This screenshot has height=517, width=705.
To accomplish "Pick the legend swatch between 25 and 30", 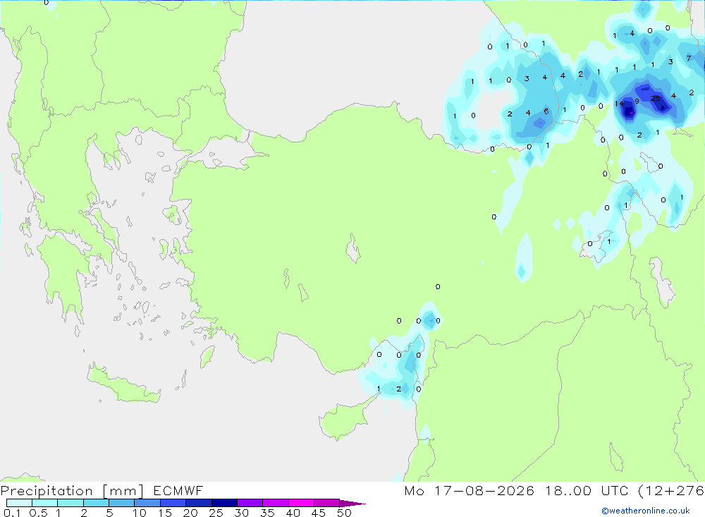I will pos(224,503).
